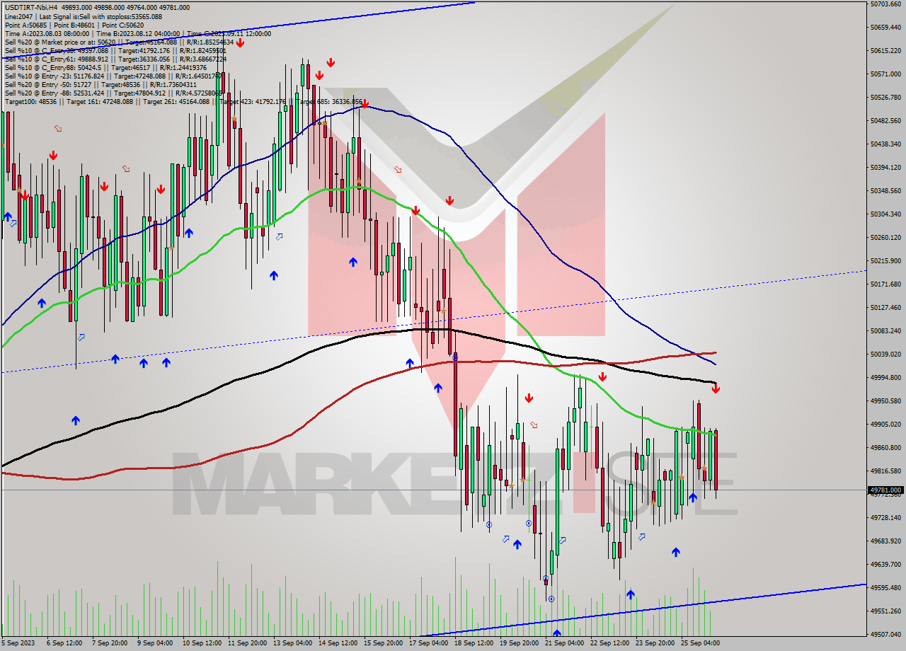The height and width of the screenshot is (651, 906).
Task: Click the 49639.700 price axis label
Action: [885, 564]
